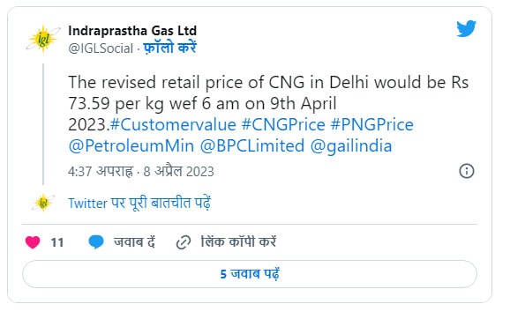Open the tweet info circle icon
This screenshot has height=319, width=510.
click(x=467, y=171)
